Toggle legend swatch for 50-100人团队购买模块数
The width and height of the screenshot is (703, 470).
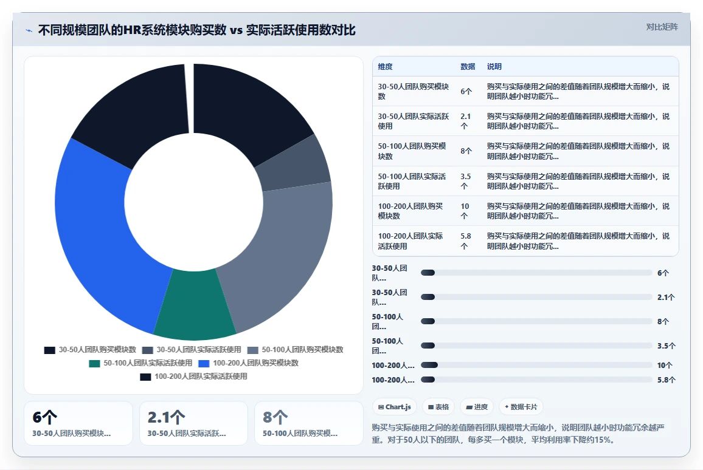point(253,350)
